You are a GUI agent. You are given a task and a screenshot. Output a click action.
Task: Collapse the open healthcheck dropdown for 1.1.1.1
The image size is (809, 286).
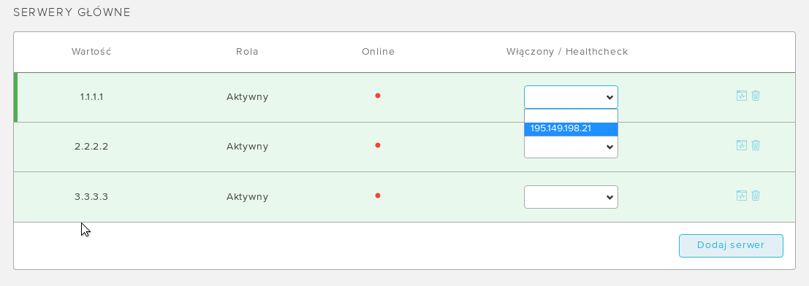(571, 97)
